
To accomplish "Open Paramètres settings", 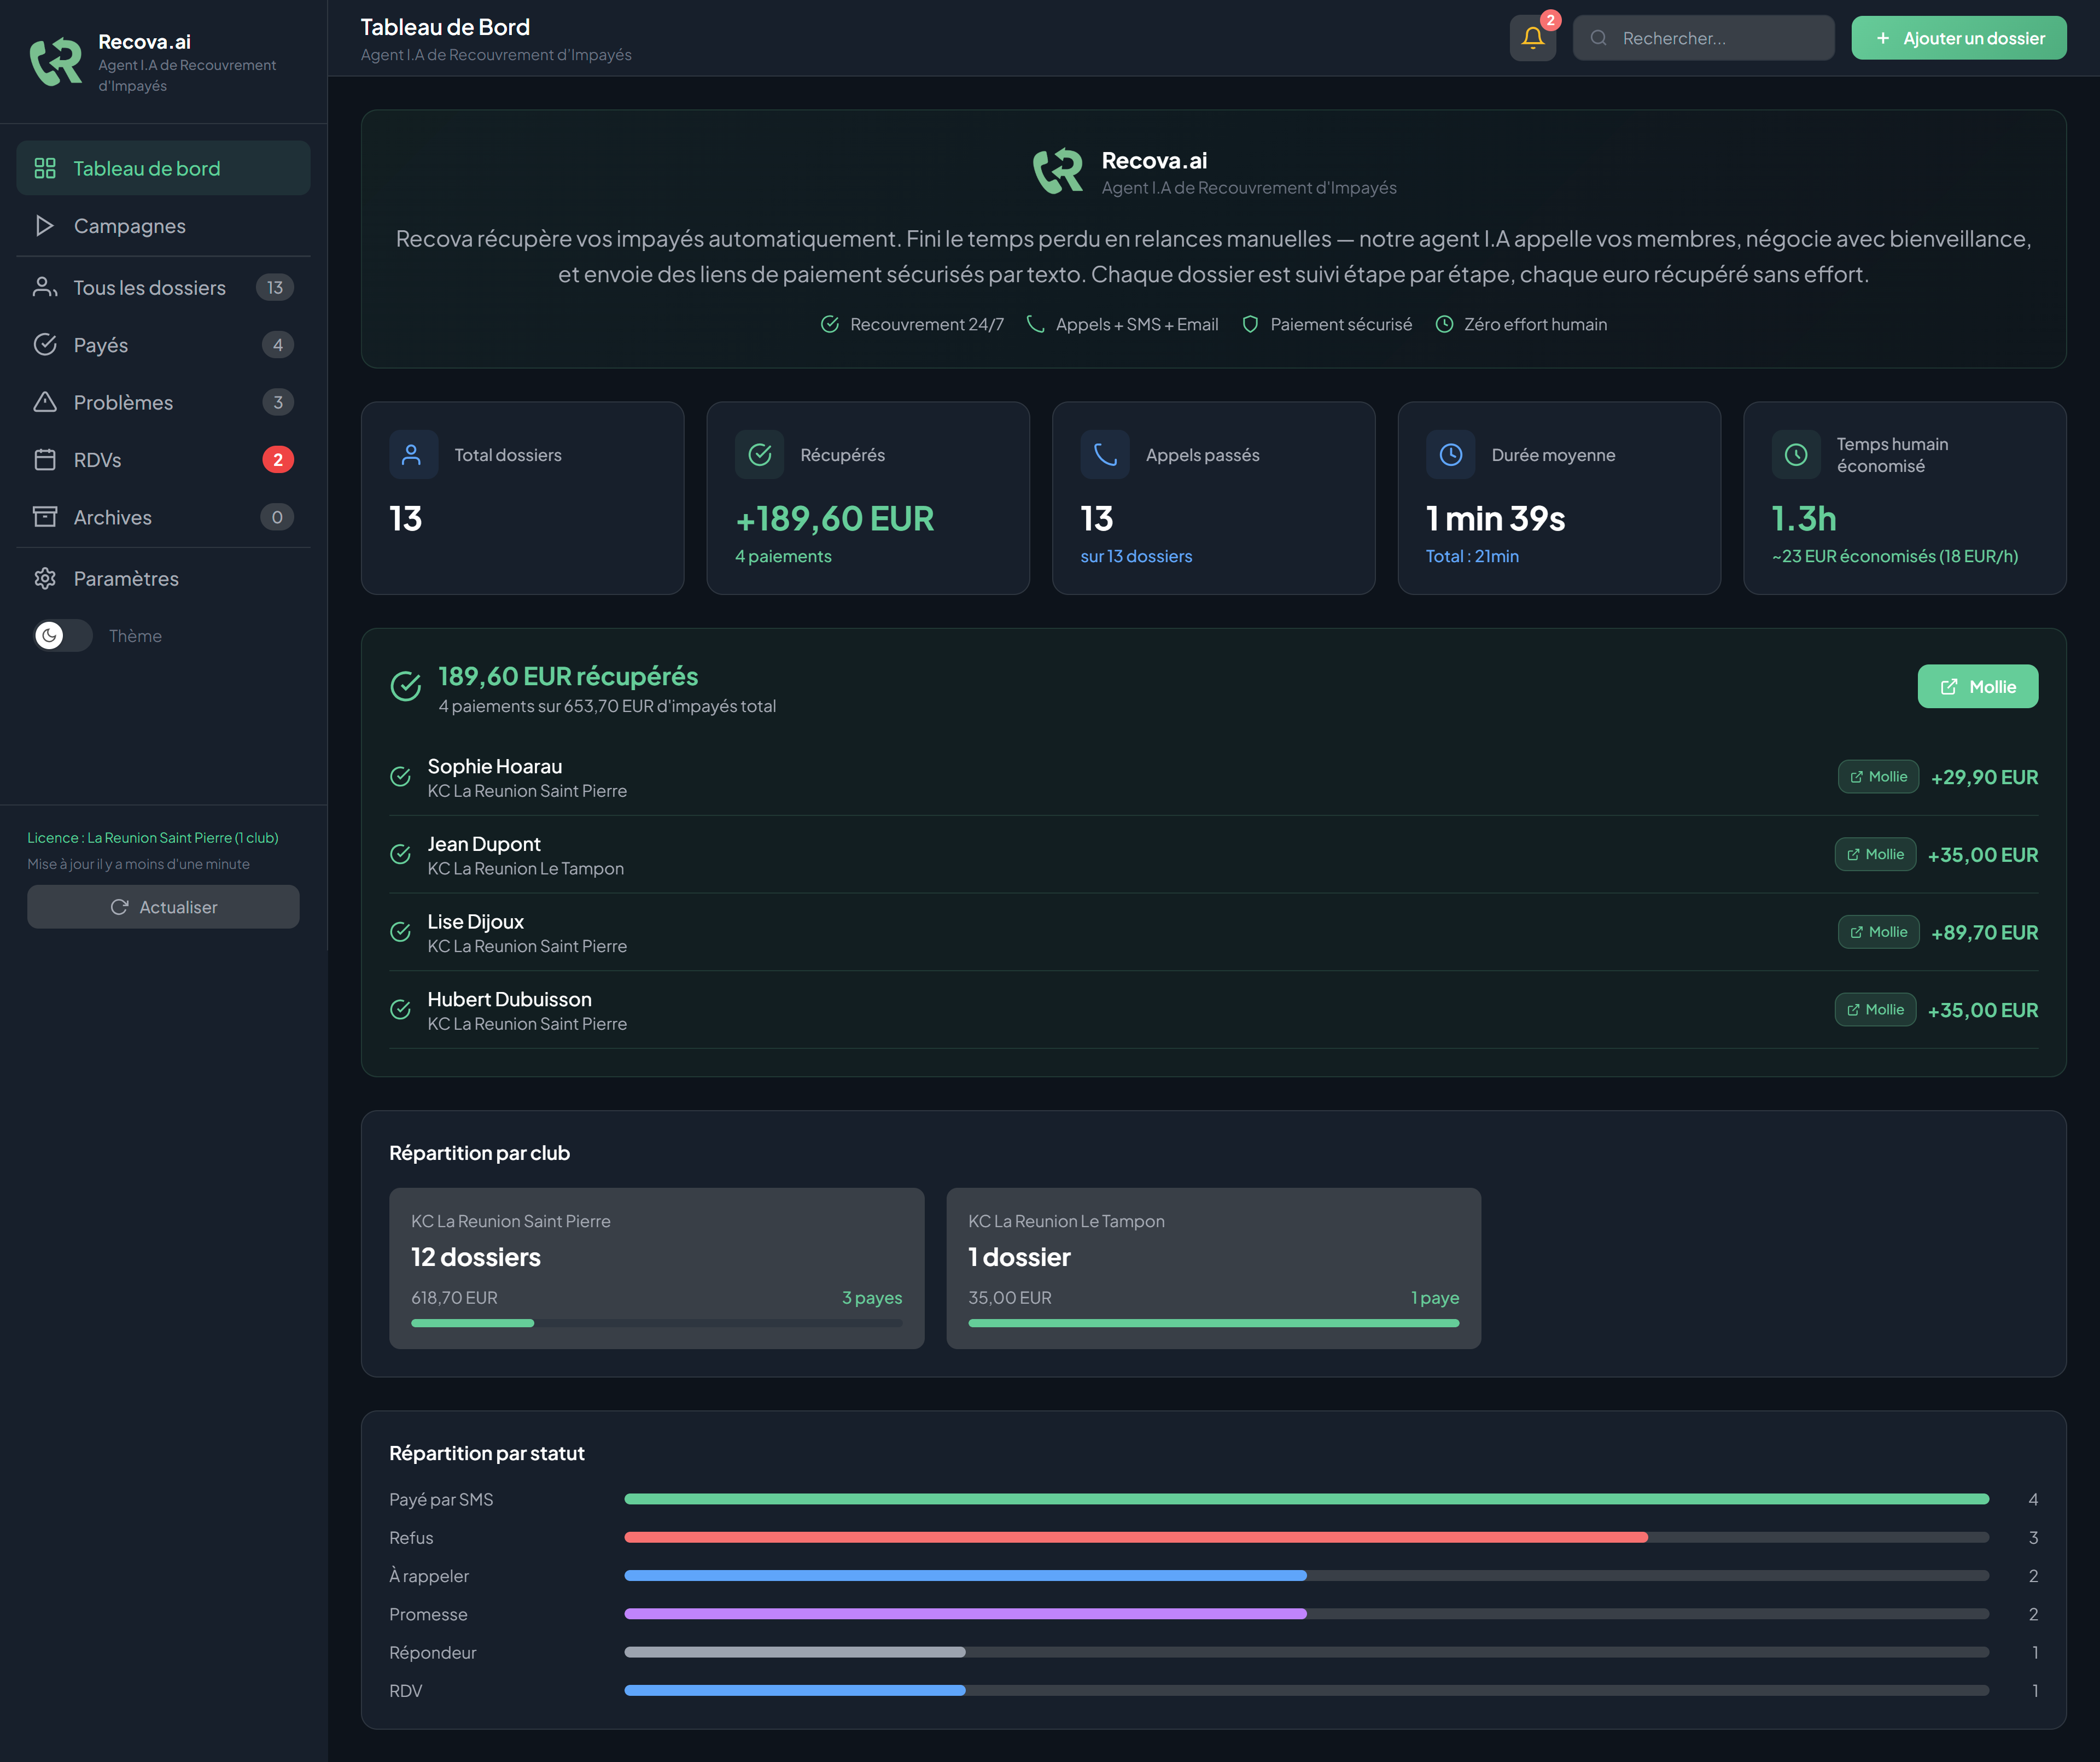I will pos(163,579).
